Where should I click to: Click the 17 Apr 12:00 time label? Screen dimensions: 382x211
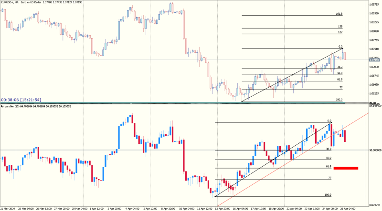258,209
